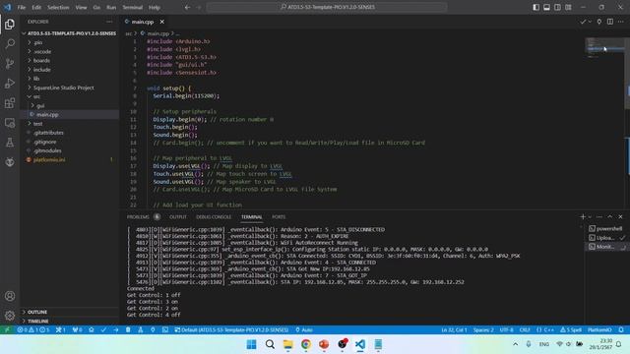Change the C++ language mode

[545, 330]
